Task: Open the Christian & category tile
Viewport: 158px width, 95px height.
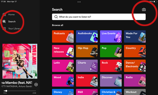Action: [111, 92]
